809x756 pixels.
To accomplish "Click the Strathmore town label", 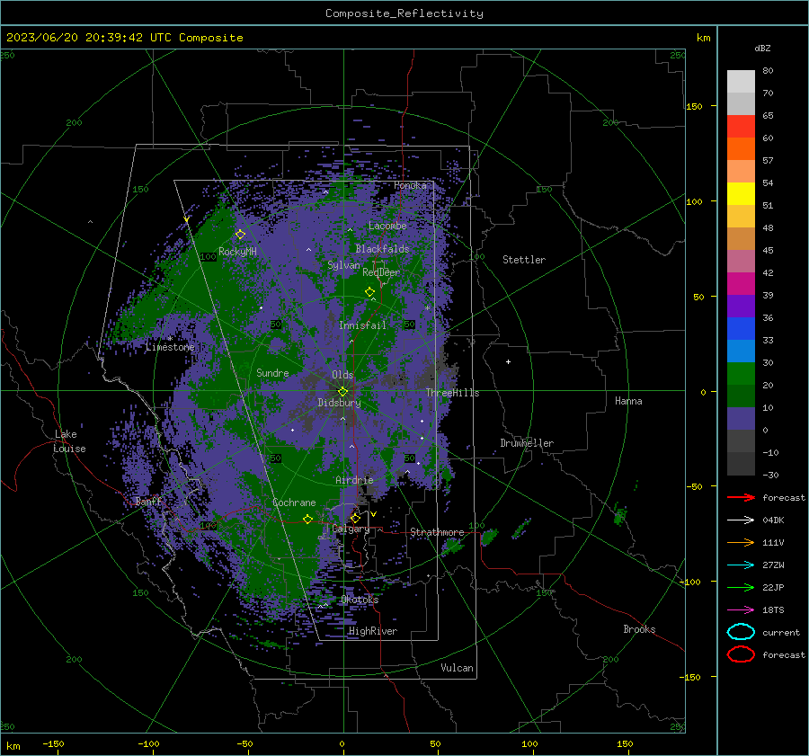I will coord(437,532).
